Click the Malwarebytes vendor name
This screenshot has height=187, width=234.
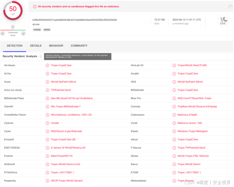pyautogui.click(x=139, y=181)
